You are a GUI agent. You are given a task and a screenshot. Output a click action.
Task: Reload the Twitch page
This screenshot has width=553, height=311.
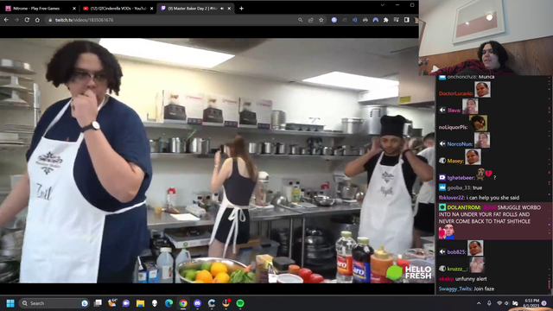tap(27, 20)
